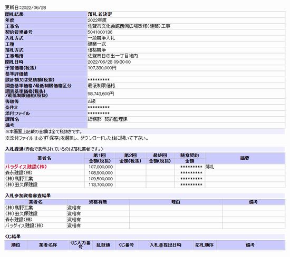Click the planned price 107,330,000円

102,68
